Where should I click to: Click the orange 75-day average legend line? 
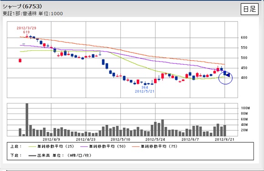136,146
